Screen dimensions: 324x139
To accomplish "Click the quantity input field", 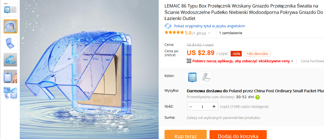I will coord(202,106).
